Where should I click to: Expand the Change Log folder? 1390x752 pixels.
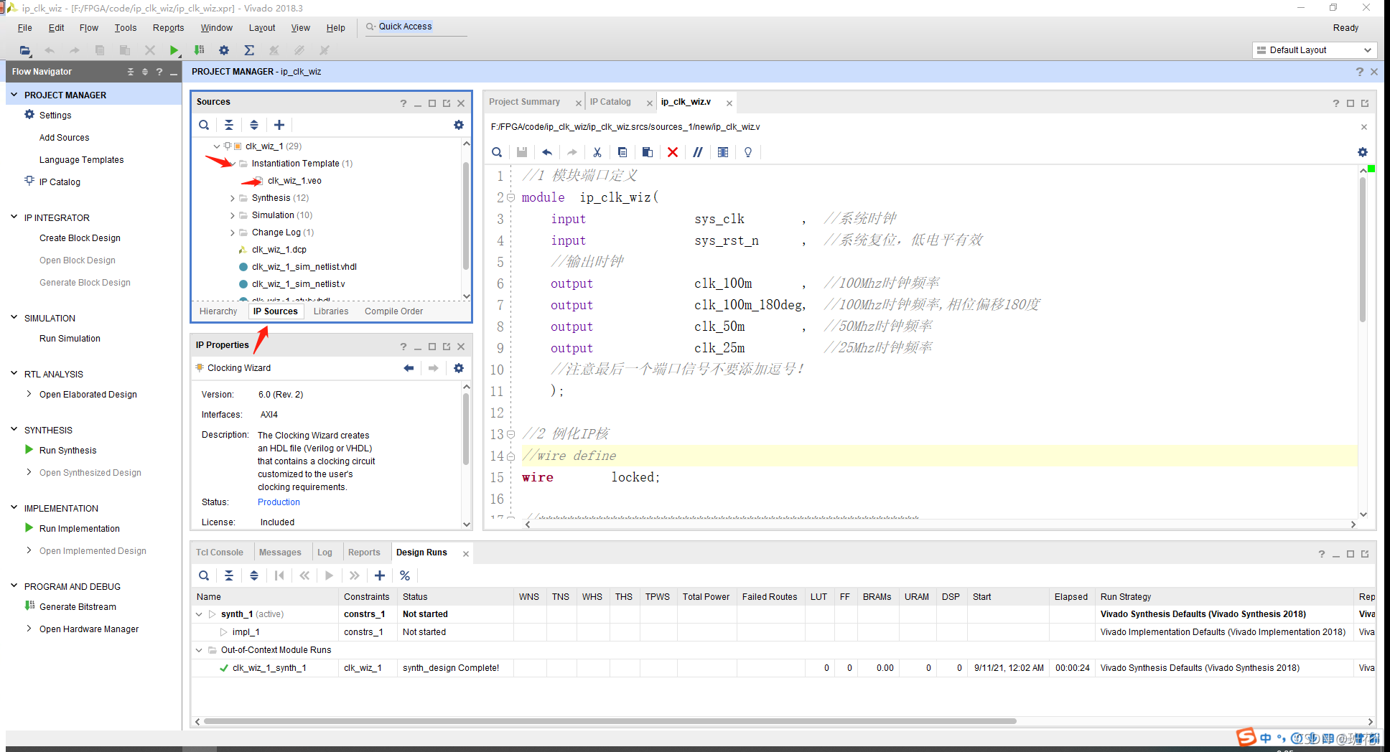232,232
